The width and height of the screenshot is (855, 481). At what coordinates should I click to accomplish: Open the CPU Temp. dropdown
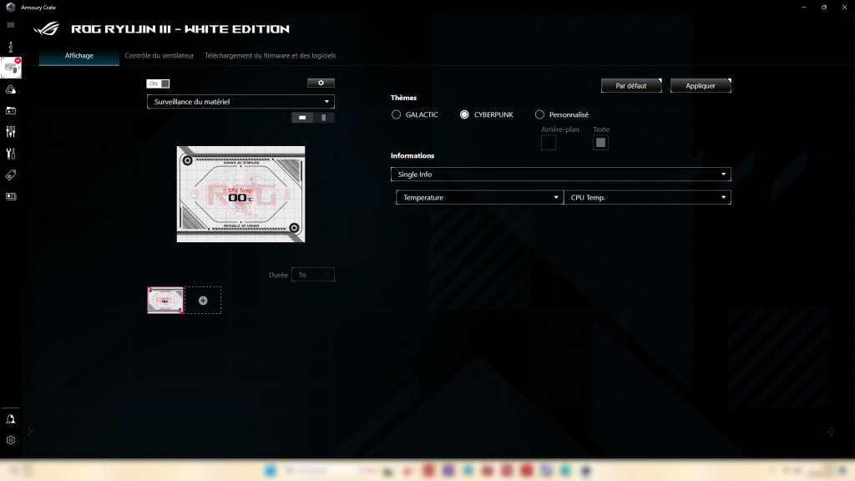[x=647, y=197]
